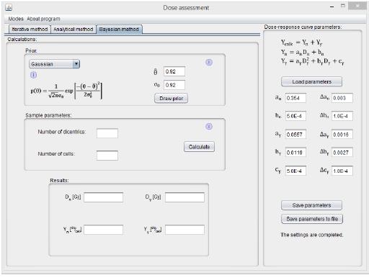Image resolution: width=369 pixels, height=278 pixels.
Task: Edit the b_n parameter field 5.0E-4
Action: pyautogui.click(x=295, y=116)
